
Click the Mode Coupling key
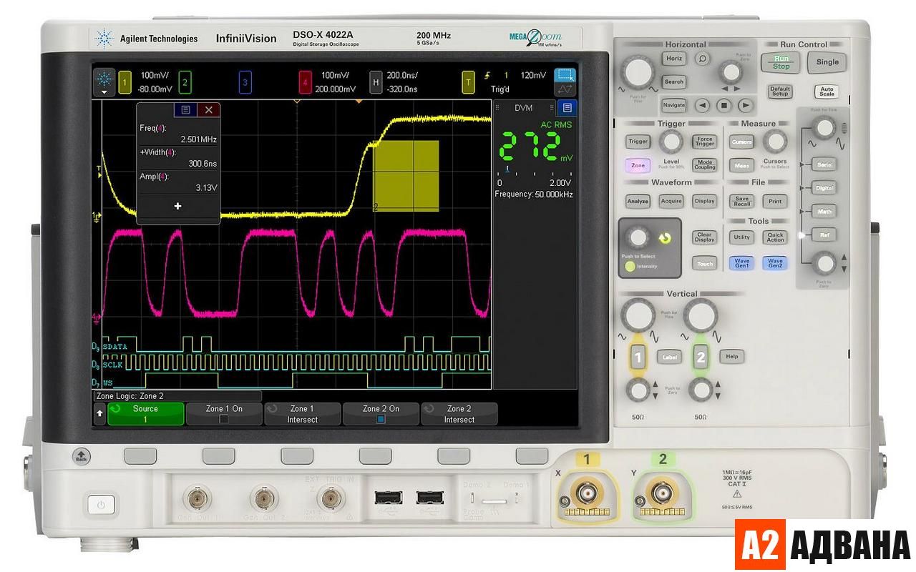pyautogui.click(x=705, y=165)
